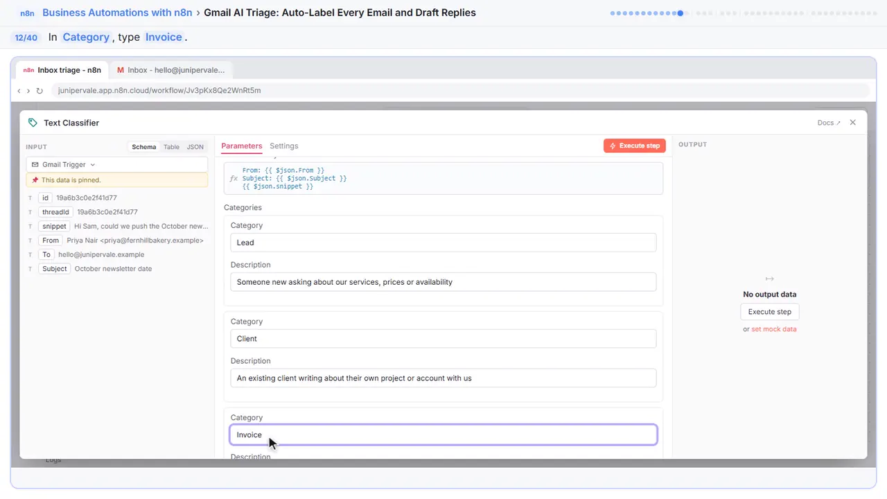
Task: Click the n8n logo in tutorial header
Action: pyautogui.click(x=27, y=13)
